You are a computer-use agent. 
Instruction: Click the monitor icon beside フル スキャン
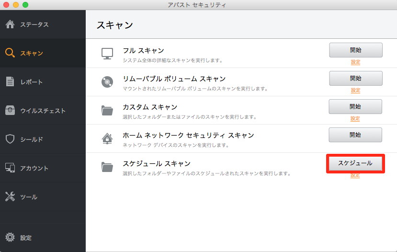(107, 54)
